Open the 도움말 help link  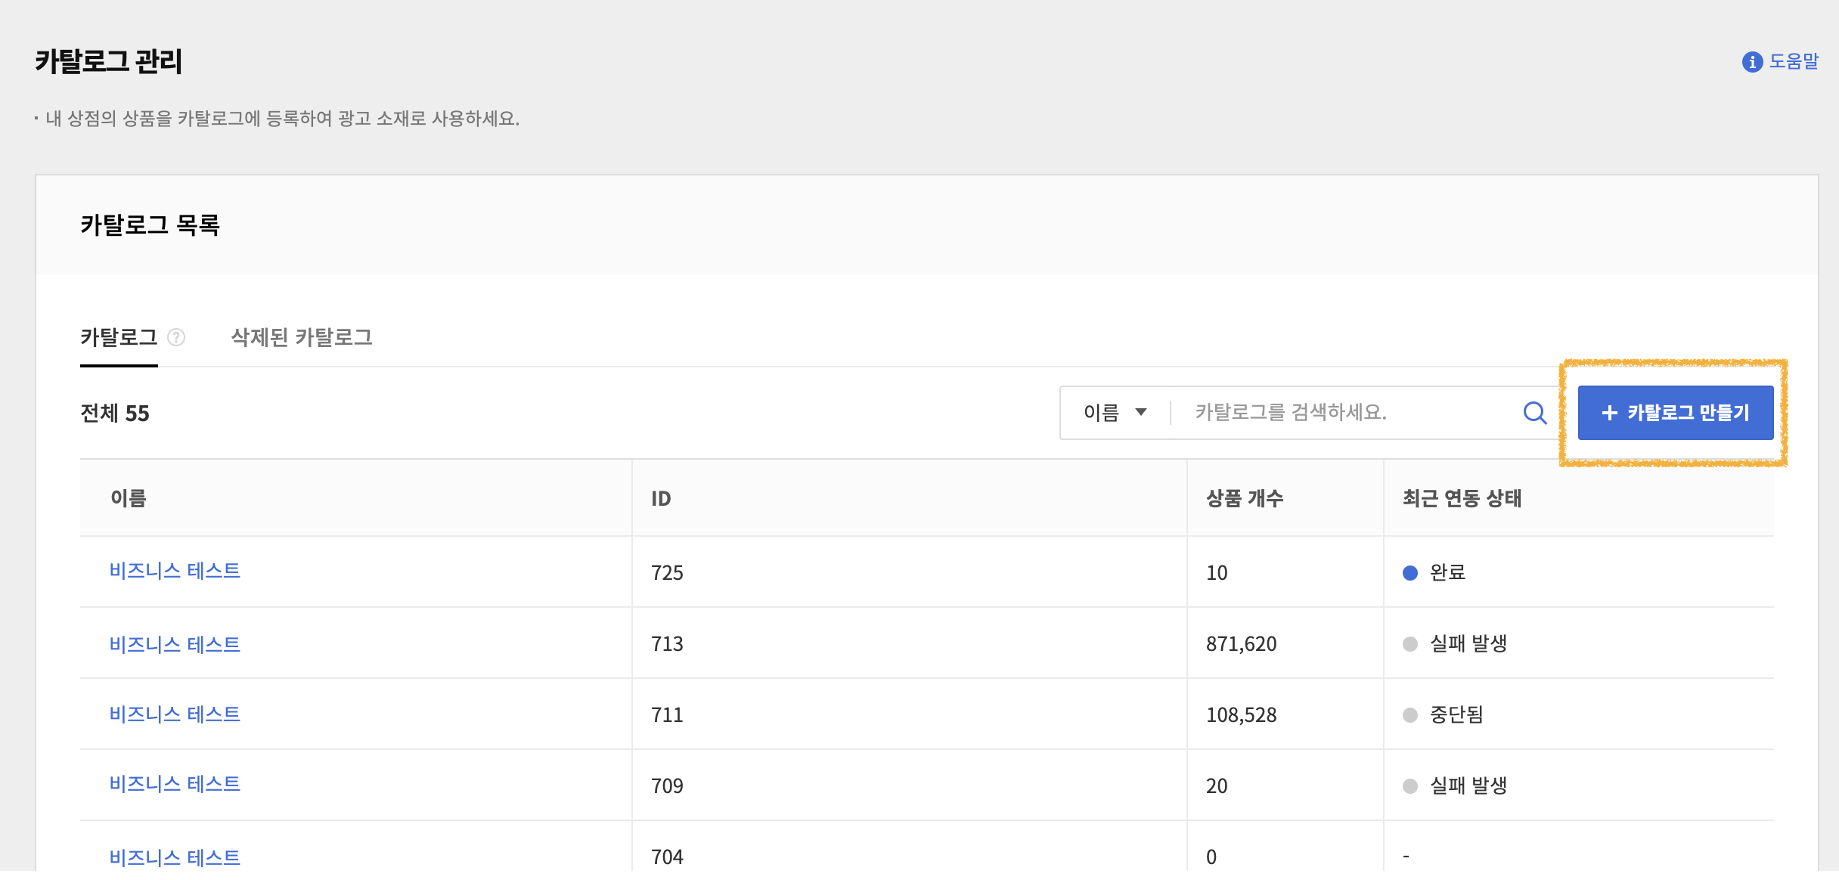point(1794,62)
